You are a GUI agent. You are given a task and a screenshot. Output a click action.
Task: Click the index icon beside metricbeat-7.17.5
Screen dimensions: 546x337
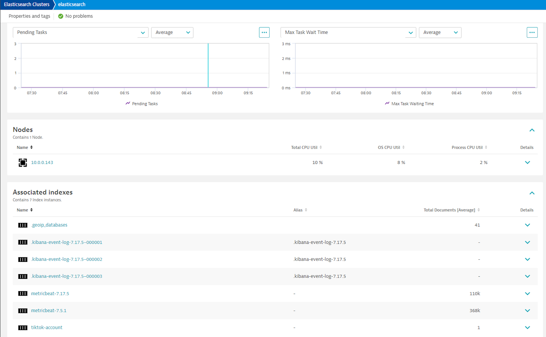coord(23,293)
